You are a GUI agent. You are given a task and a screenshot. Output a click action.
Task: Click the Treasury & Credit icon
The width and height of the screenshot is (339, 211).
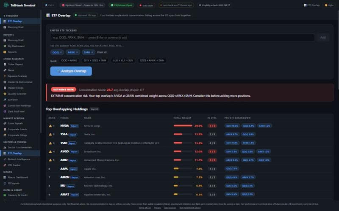tap(5, 195)
